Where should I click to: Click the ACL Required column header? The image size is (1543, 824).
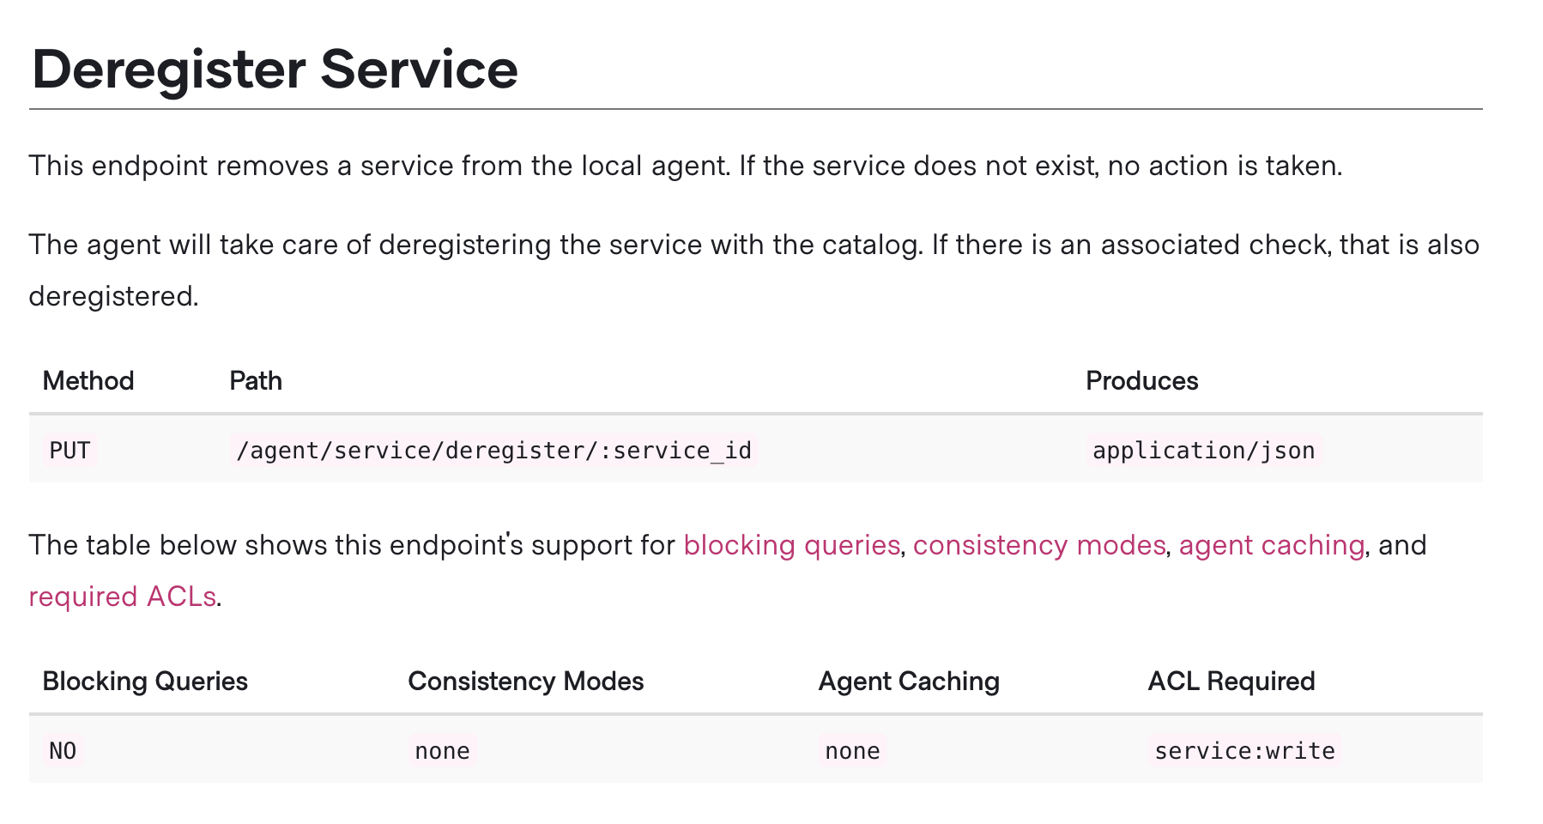point(1231,681)
